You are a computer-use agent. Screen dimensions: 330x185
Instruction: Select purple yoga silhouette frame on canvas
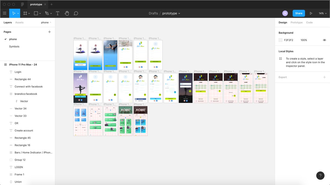[80, 88]
